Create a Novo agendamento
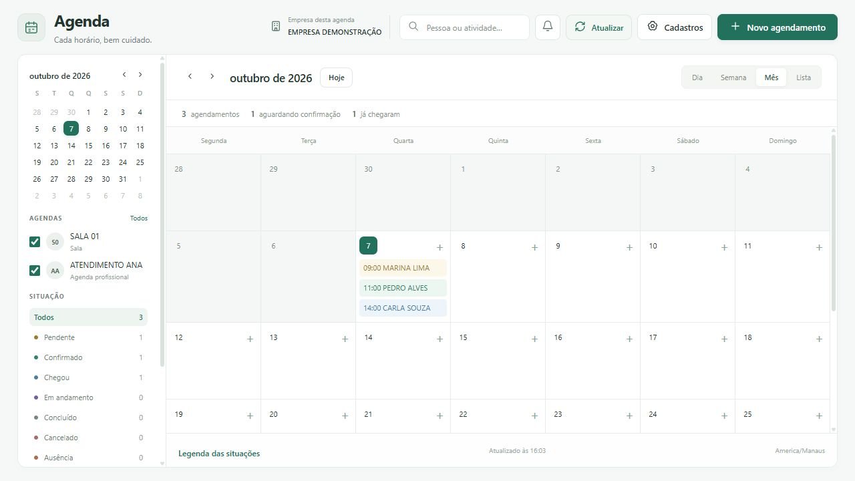Screen dimensions: 855x481 (778, 27)
